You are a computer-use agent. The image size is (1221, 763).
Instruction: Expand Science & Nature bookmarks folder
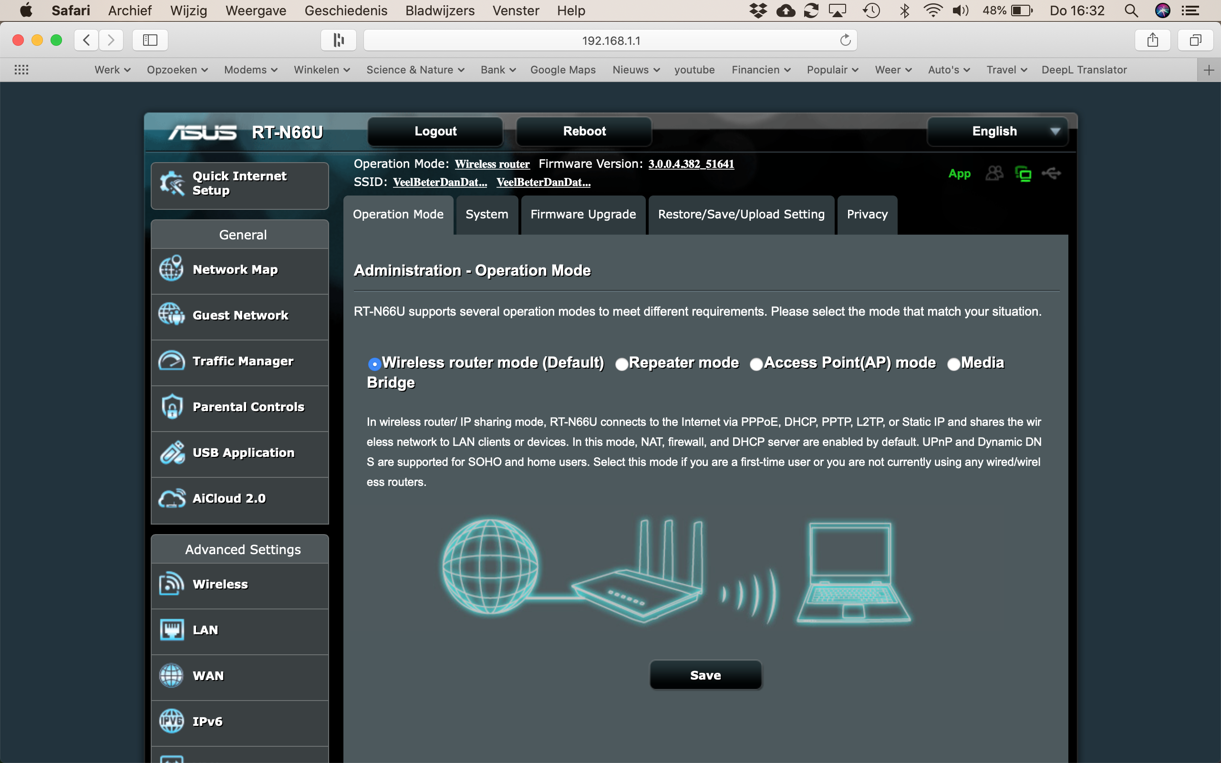415,70
